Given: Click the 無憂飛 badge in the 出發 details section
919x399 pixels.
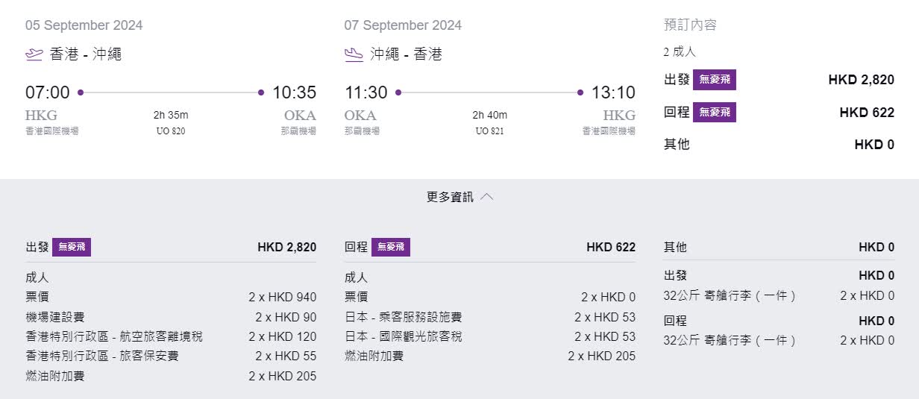Looking at the screenshot, I should coord(72,247).
